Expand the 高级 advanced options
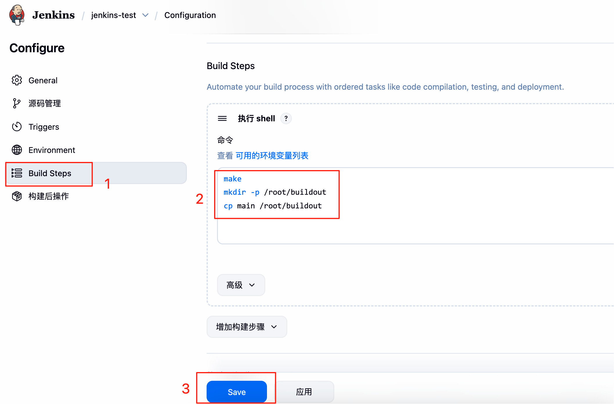 pyautogui.click(x=241, y=285)
